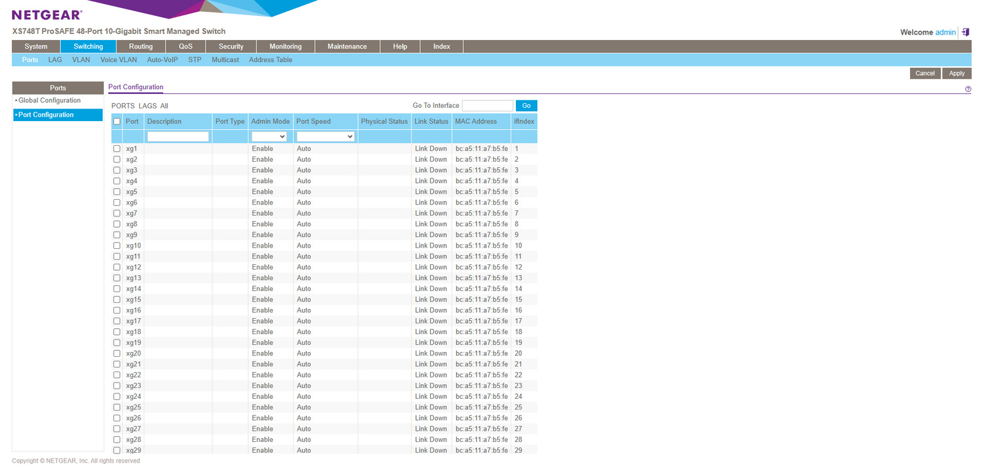Click the xg3 port name
984x466 pixels.
(132, 170)
